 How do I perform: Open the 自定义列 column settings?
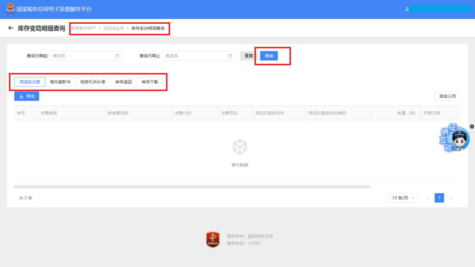point(447,96)
